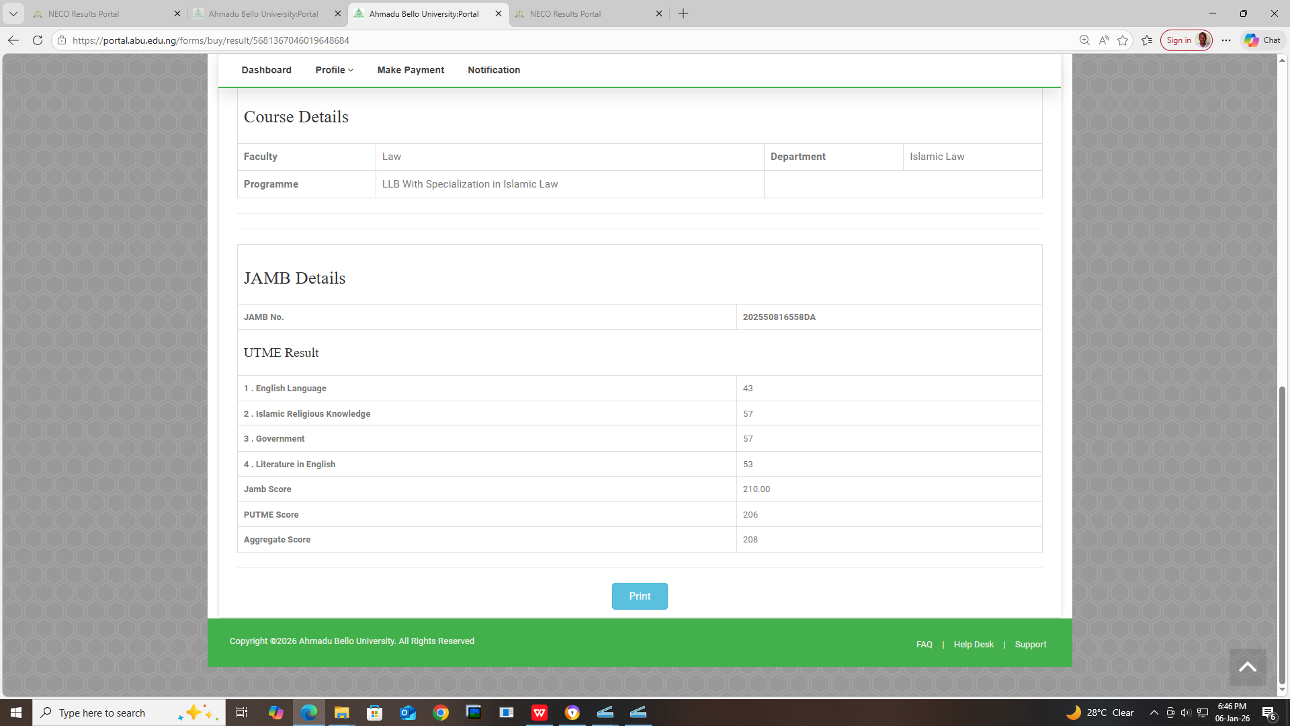Open Copilot Chat in browser toolbar
Image resolution: width=1290 pixels, height=726 pixels.
(1262, 40)
